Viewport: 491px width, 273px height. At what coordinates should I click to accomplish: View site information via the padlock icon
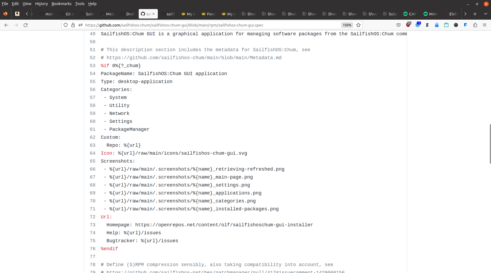pyautogui.click(x=73, y=25)
